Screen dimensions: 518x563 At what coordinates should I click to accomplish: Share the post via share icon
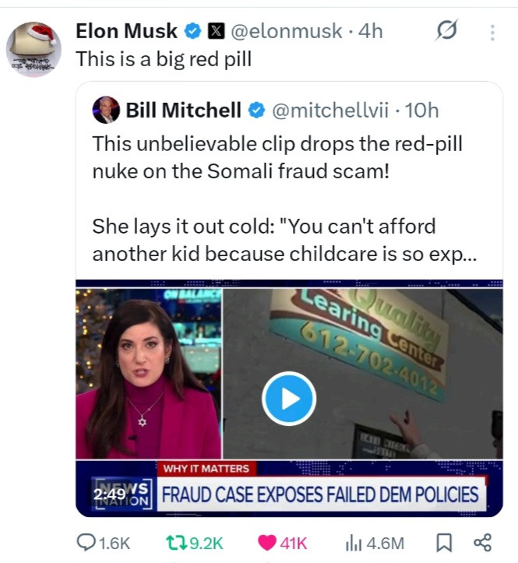click(x=482, y=543)
